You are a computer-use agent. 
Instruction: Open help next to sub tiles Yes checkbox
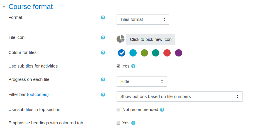(x=133, y=66)
